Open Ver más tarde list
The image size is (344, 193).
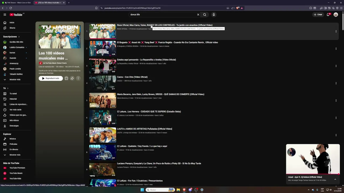pyautogui.click(x=15, y=110)
